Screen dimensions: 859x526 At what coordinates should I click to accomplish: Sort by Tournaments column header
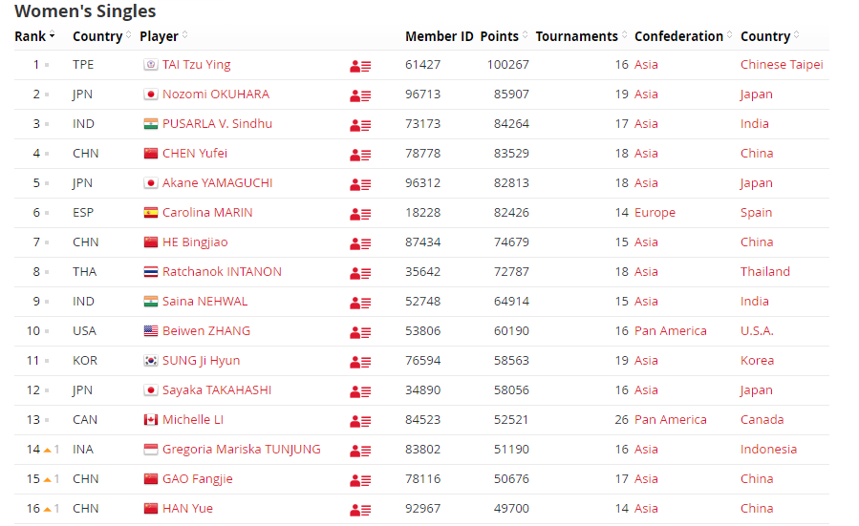pyautogui.click(x=581, y=36)
